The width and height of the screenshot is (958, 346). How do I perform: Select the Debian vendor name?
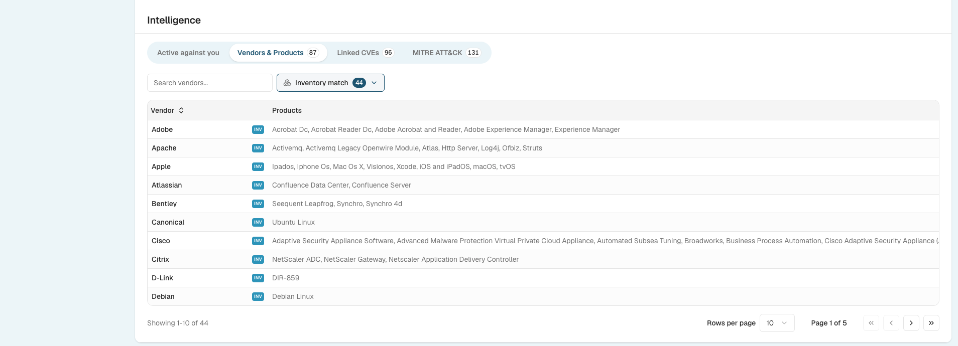(x=163, y=296)
